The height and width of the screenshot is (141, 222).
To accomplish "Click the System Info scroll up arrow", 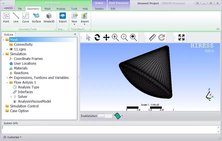I will pyautogui.click(x=218, y=127).
